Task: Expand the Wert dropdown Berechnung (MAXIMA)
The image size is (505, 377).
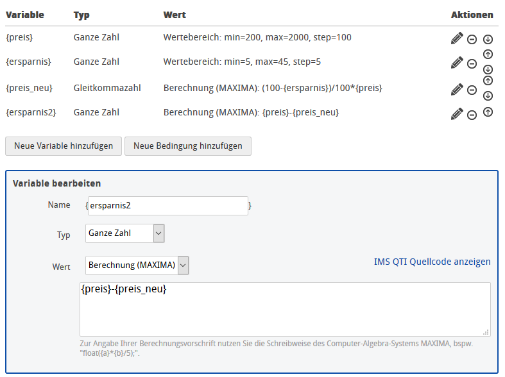Action: [137, 265]
